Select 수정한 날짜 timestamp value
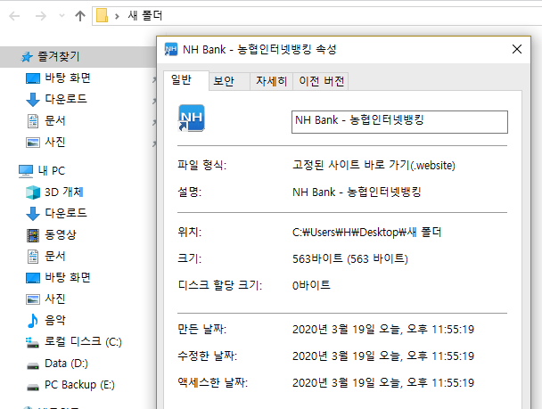Screen dimensions: 542x409 click(383, 356)
